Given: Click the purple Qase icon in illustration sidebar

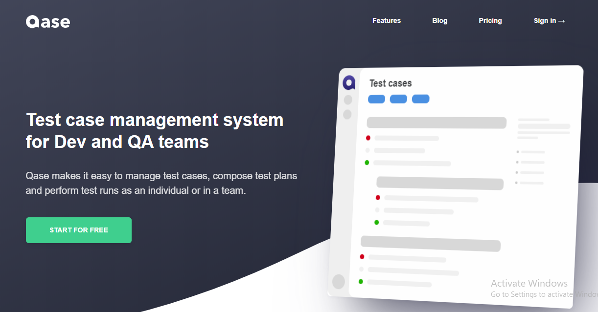Looking at the screenshot, I should click(x=349, y=83).
